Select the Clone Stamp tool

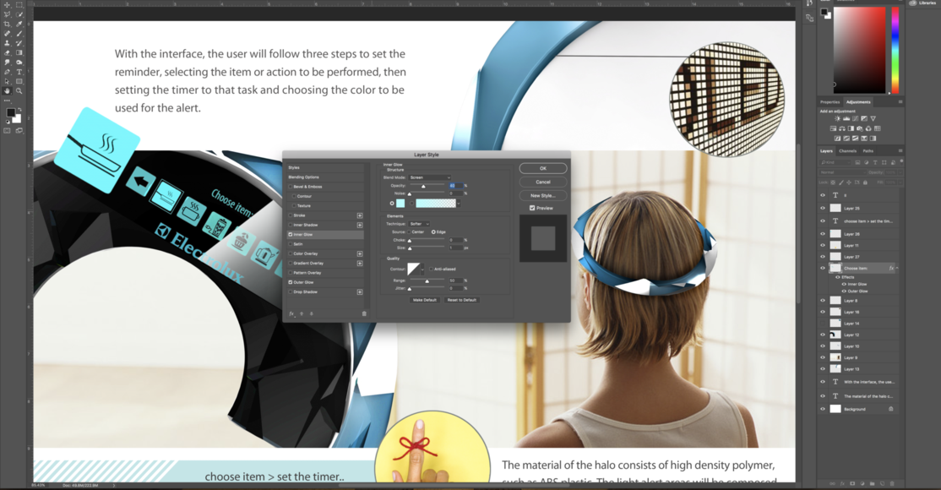click(8, 43)
